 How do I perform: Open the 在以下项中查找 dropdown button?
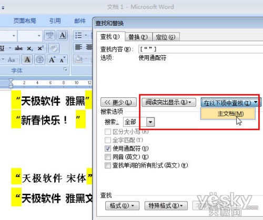point(230,102)
